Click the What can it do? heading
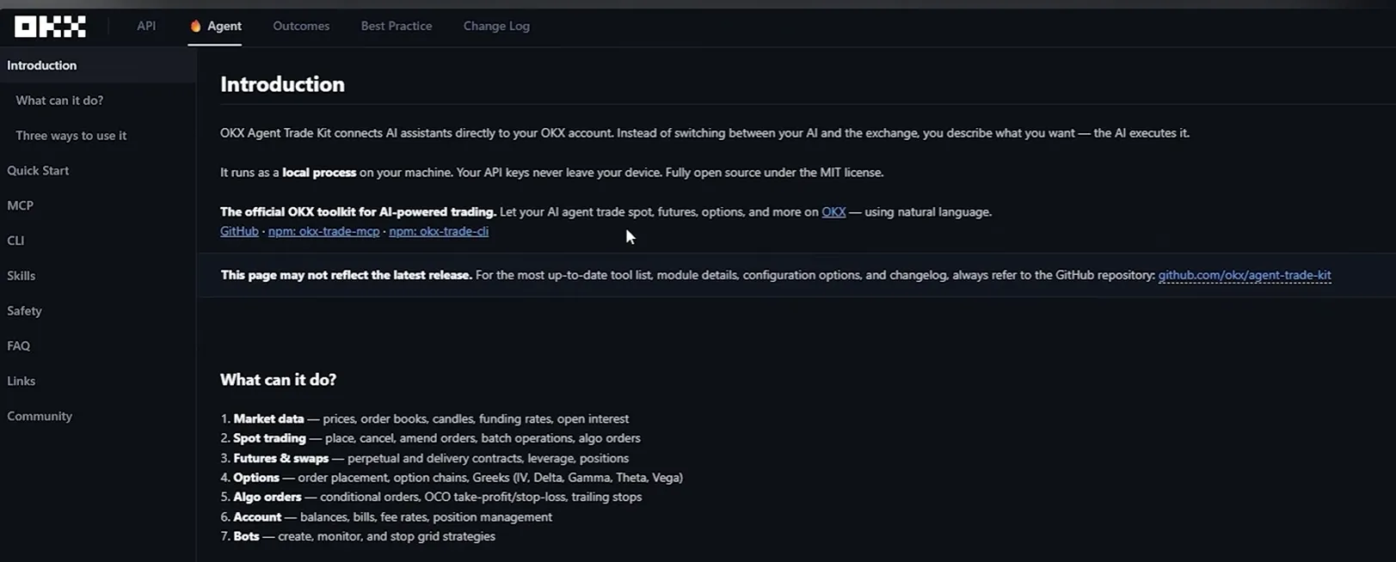This screenshot has width=1396, height=562. 278,380
